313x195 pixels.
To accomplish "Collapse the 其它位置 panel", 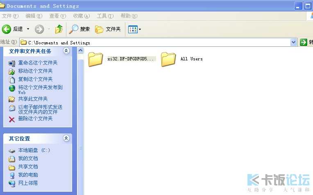I will tap(66, 138).
